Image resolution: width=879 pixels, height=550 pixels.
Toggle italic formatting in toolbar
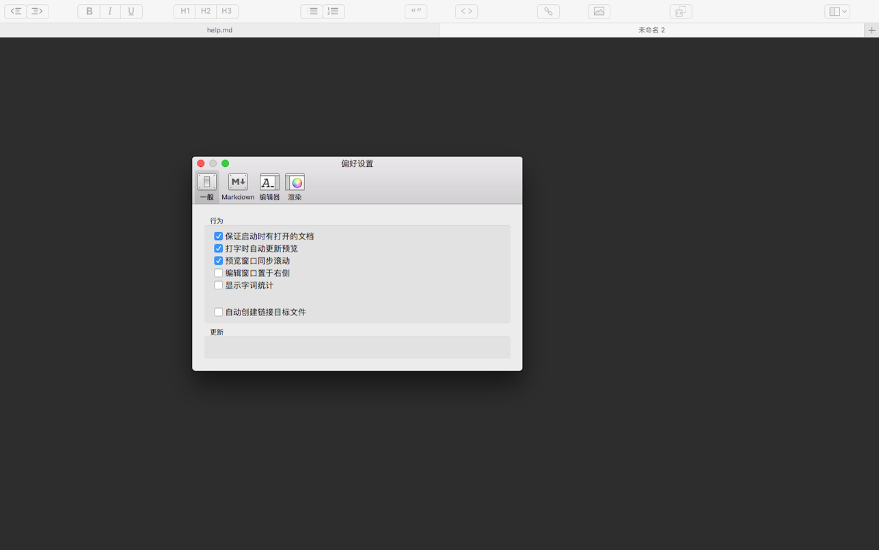[110, 11]
